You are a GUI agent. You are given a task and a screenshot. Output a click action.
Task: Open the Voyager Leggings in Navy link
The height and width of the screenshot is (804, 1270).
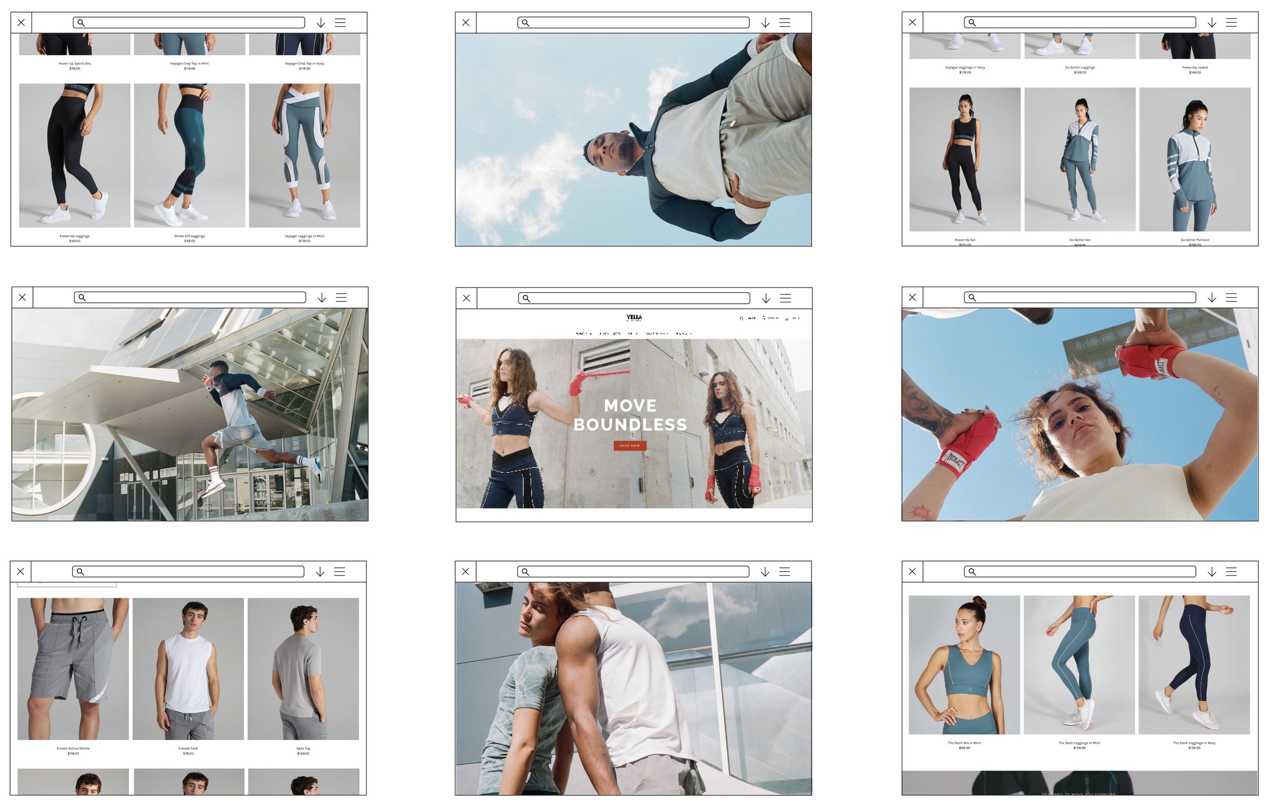pos(965,68)
